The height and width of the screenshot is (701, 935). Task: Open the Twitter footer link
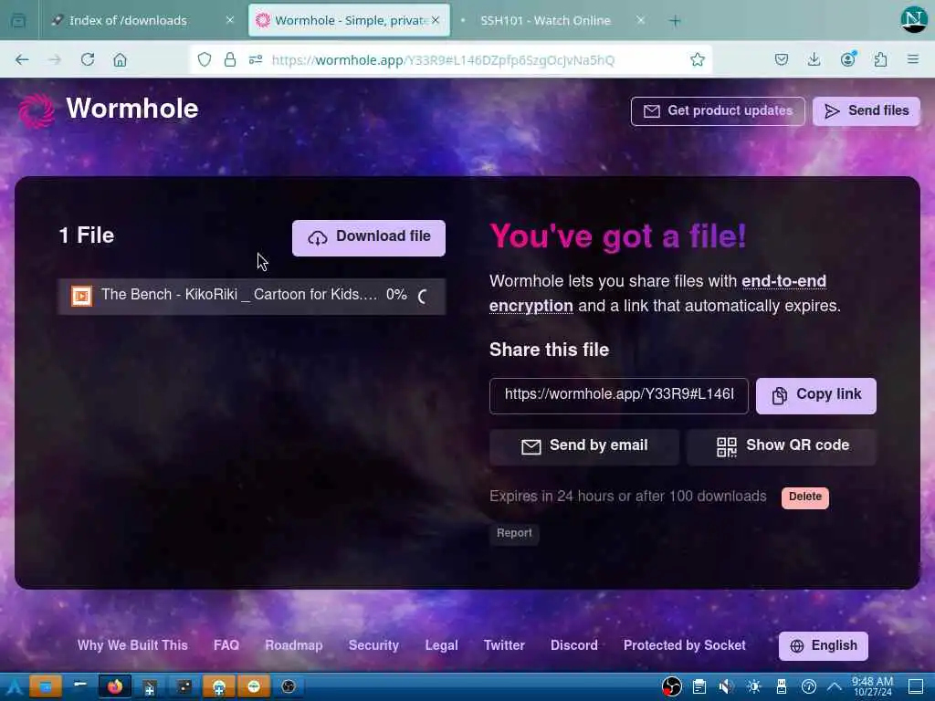pos(504,645)
